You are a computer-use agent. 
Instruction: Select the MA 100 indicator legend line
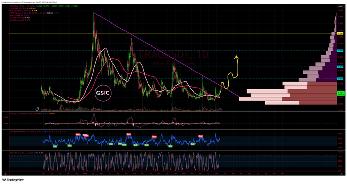pos(20,18)
